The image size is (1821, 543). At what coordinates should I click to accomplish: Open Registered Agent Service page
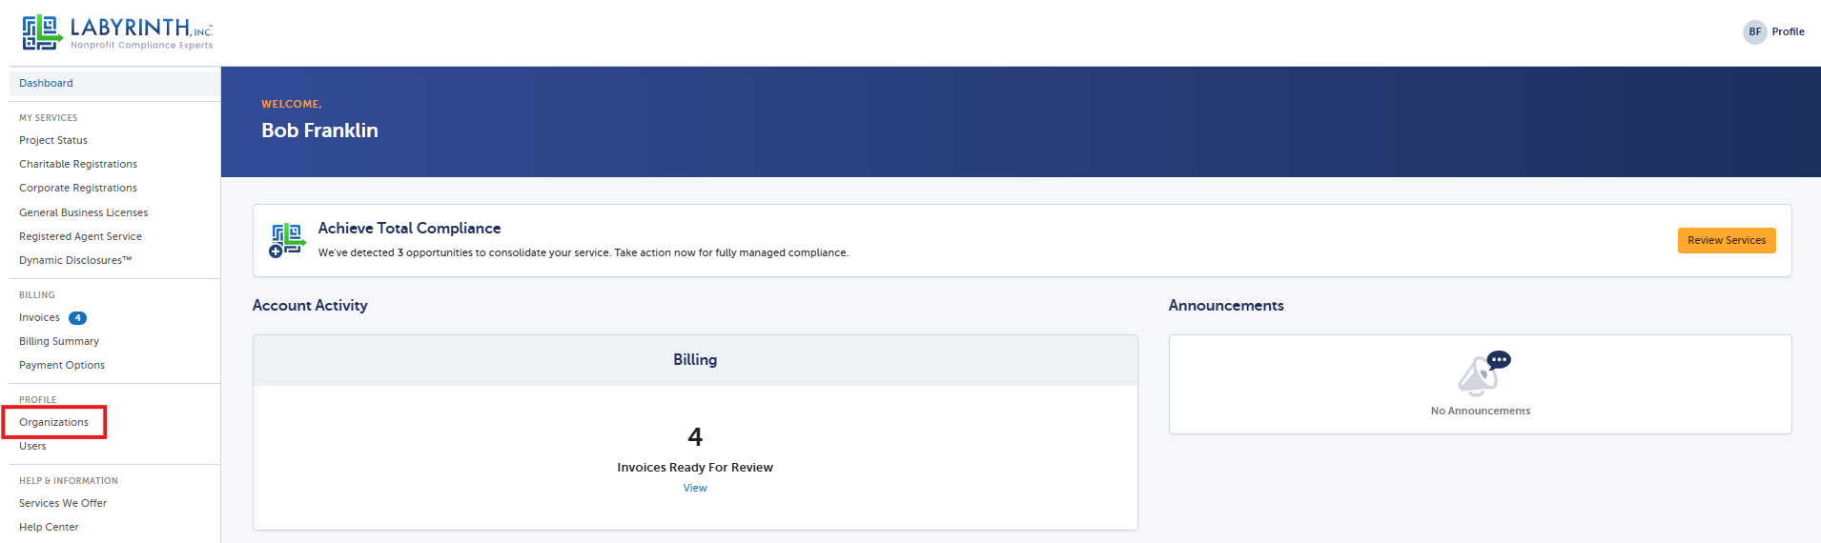coord(80,236)
